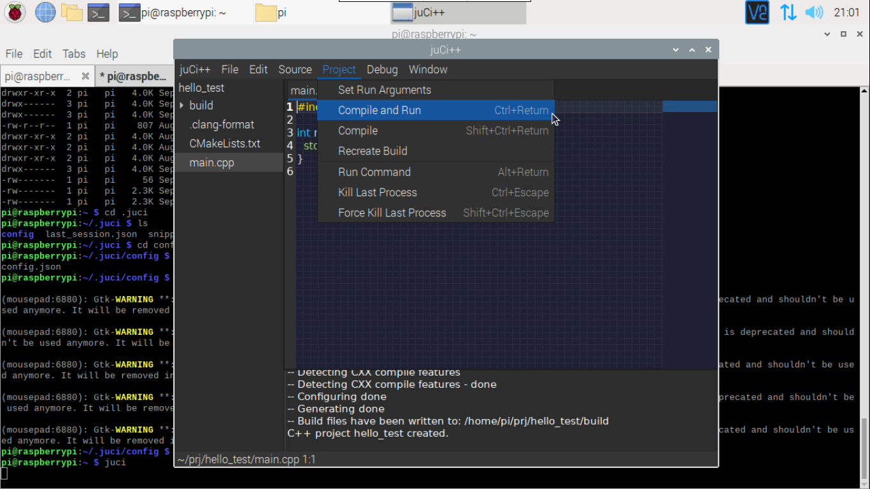
Task: Click 'config.json' in terminal output
Action: 31,267
